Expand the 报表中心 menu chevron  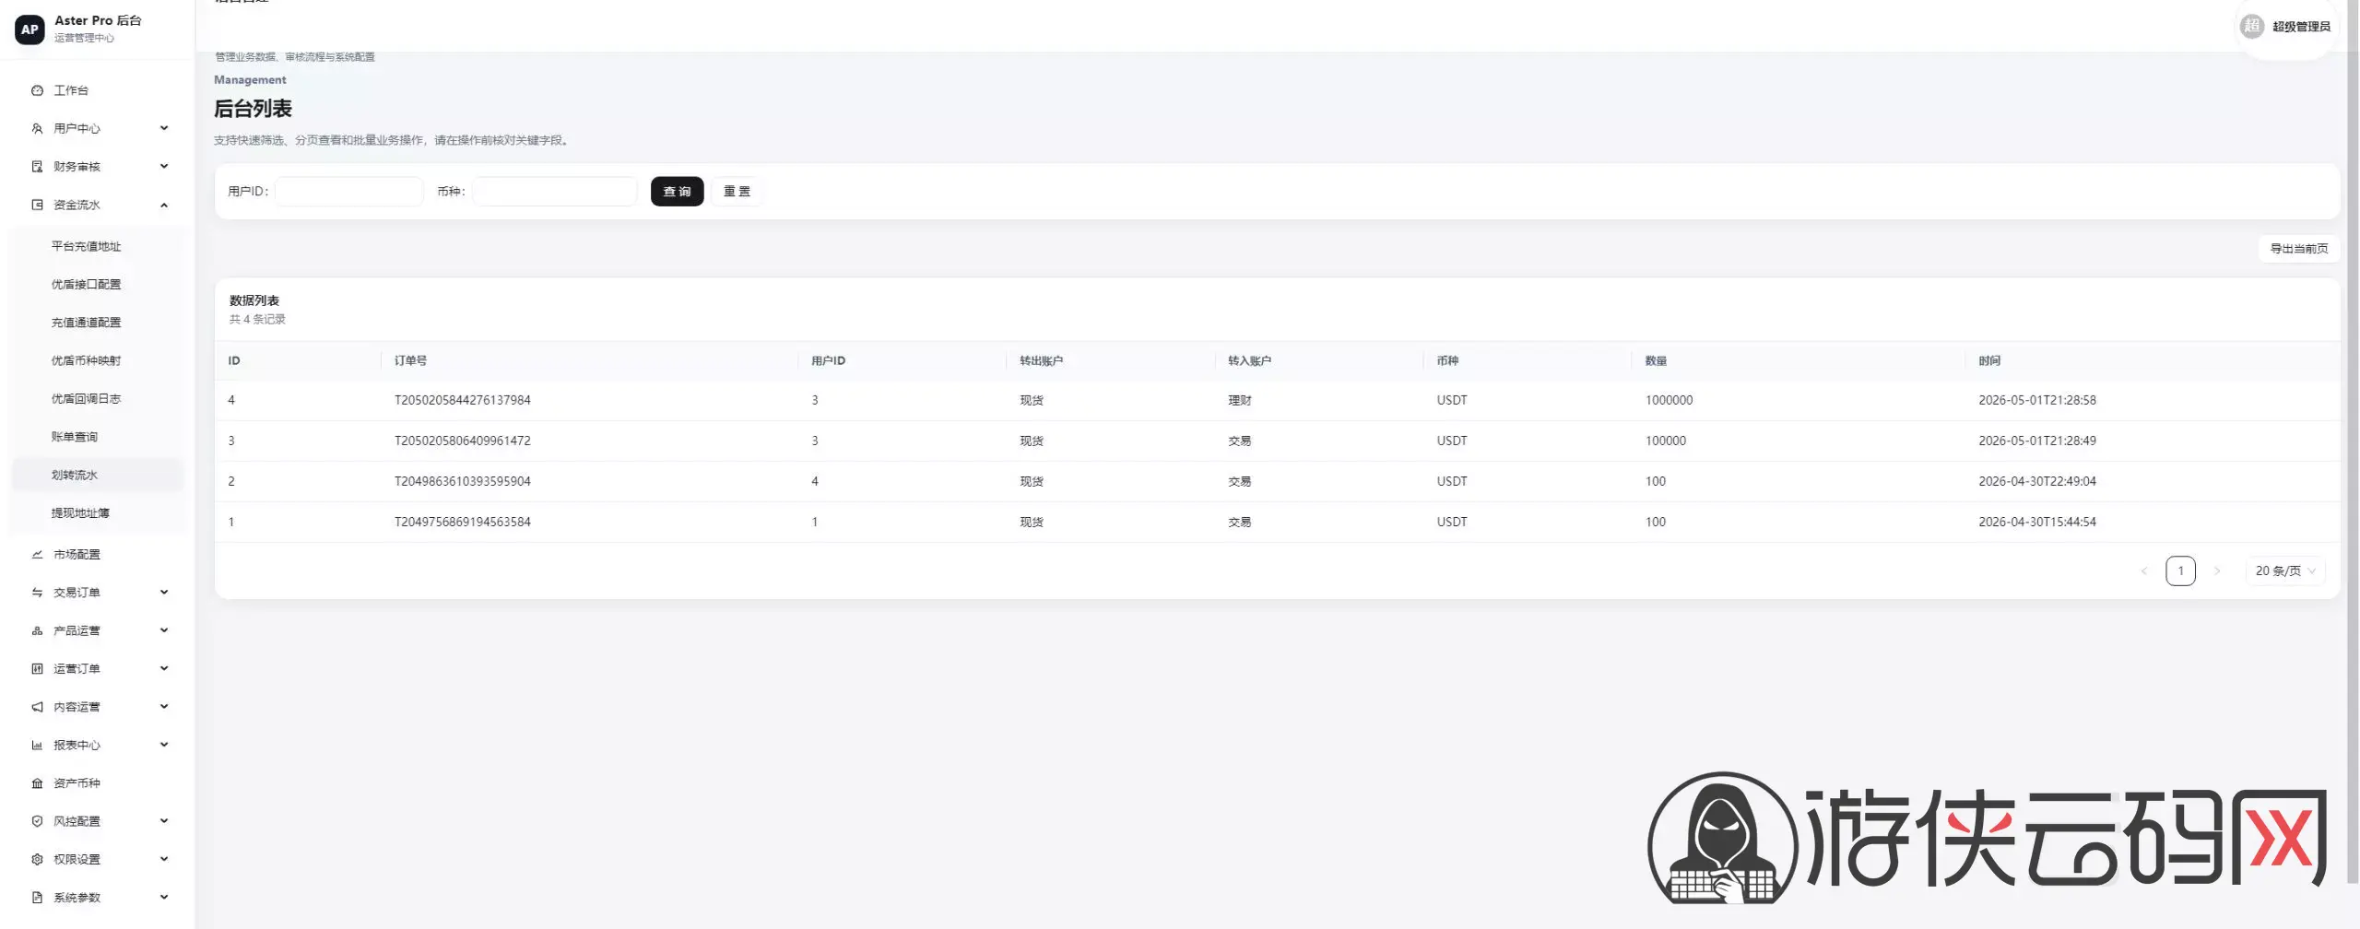(164, 745)
